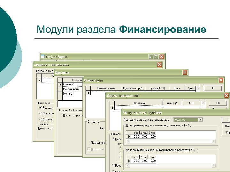Open the dividend payout frequency dropdown
The image size is (230, 172).
(200, 120)
